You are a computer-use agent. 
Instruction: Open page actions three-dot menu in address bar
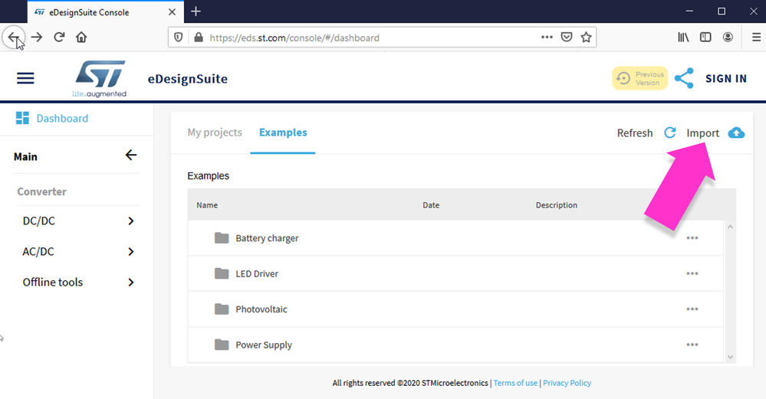547,37
